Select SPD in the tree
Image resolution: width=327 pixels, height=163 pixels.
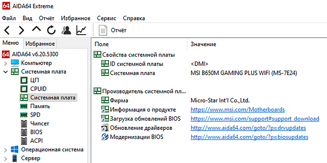point(35,115)
